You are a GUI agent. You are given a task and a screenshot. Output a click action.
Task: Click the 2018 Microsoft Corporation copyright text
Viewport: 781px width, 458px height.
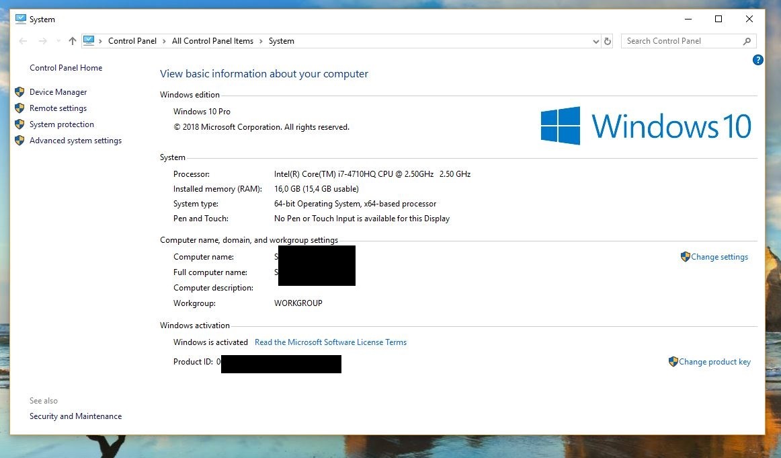[x=261, y=127]
